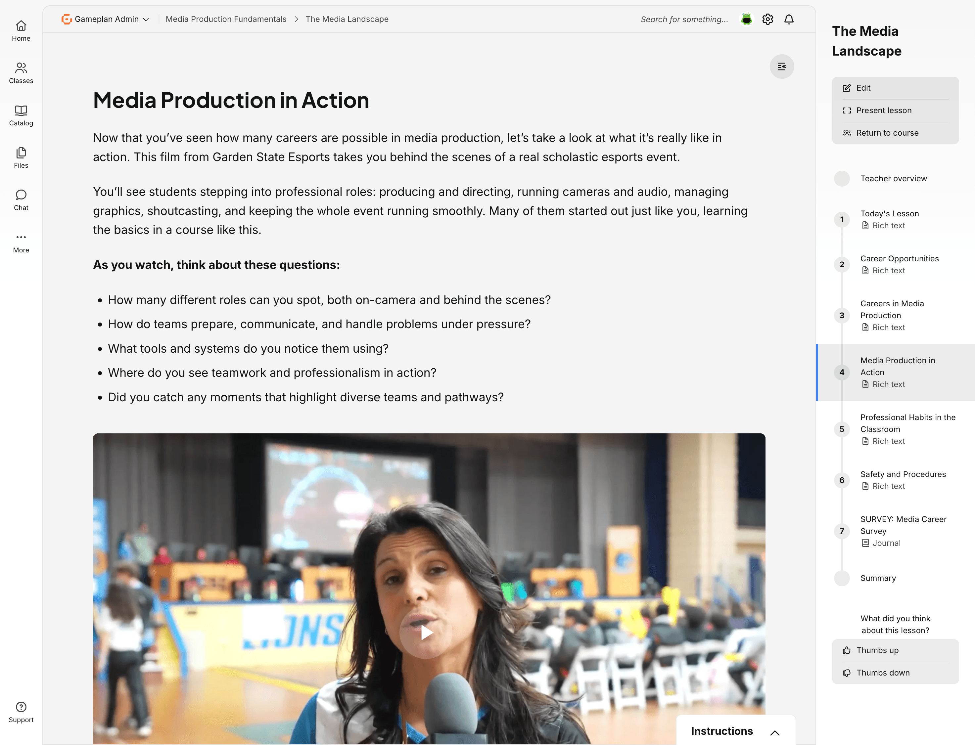This screenshot has height=745, width=975.
Task: Open the Classes section
Action: [21, 73]
